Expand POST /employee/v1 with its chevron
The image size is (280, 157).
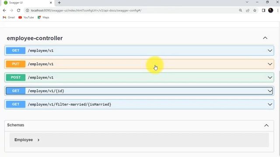coord(270,78)
